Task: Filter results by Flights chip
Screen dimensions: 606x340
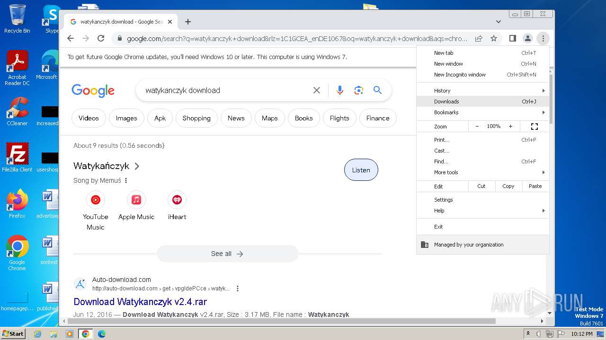Action: [339, 118]
